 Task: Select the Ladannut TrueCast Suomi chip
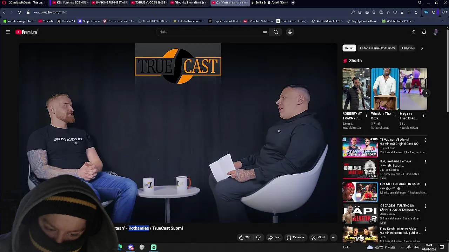click(377, 48)
